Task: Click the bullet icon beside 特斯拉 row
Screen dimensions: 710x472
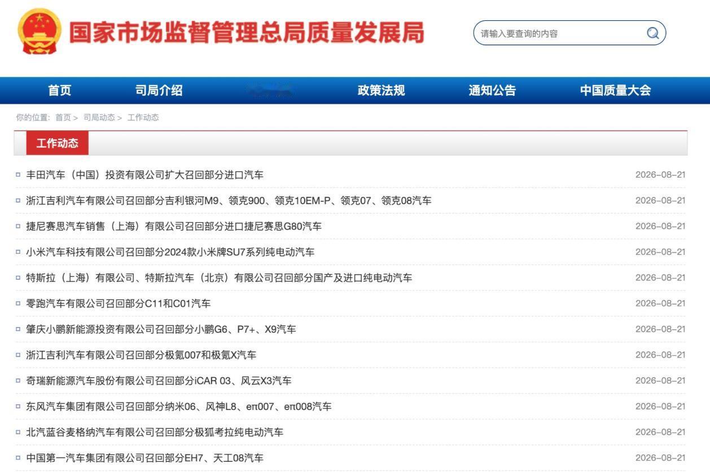Action: pos(18,278)
